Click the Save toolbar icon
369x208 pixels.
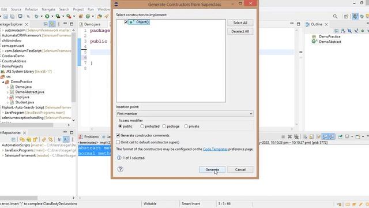click(x=6, y=16)
